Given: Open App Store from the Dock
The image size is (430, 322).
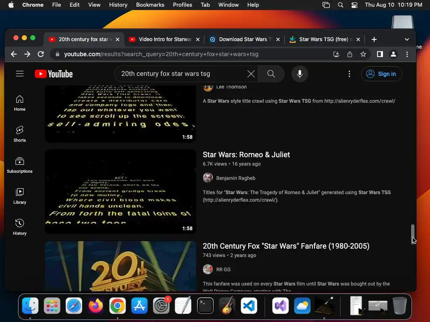Looking at the screenshot, I should coord(139,306).
